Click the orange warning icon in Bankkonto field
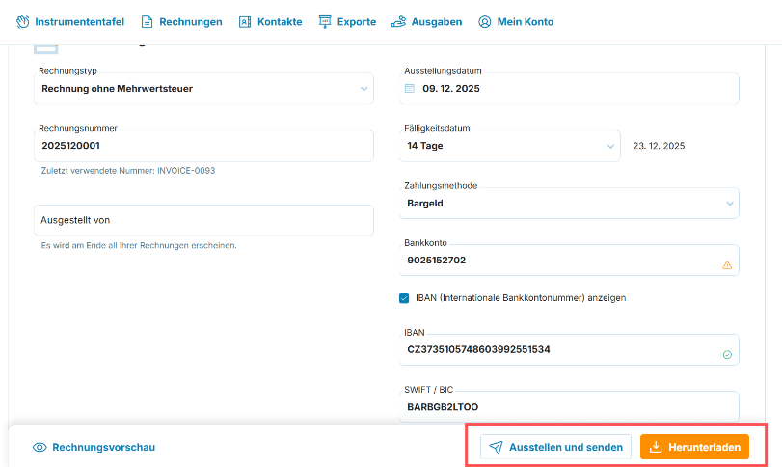This screenshot has height=467, width=782. coord(727,265)
